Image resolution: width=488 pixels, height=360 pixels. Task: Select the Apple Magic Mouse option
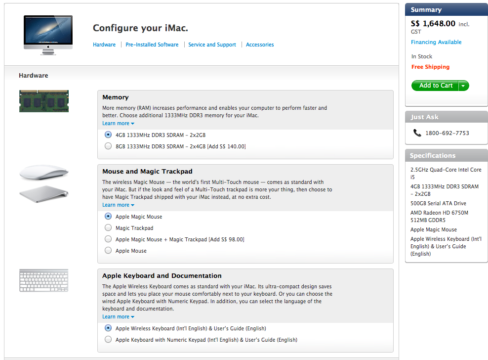point(108,216)
